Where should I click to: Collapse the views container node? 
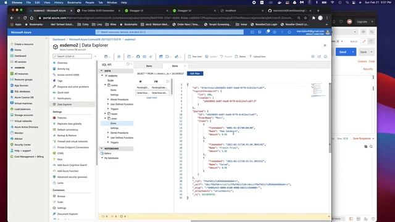pos(106,118)
